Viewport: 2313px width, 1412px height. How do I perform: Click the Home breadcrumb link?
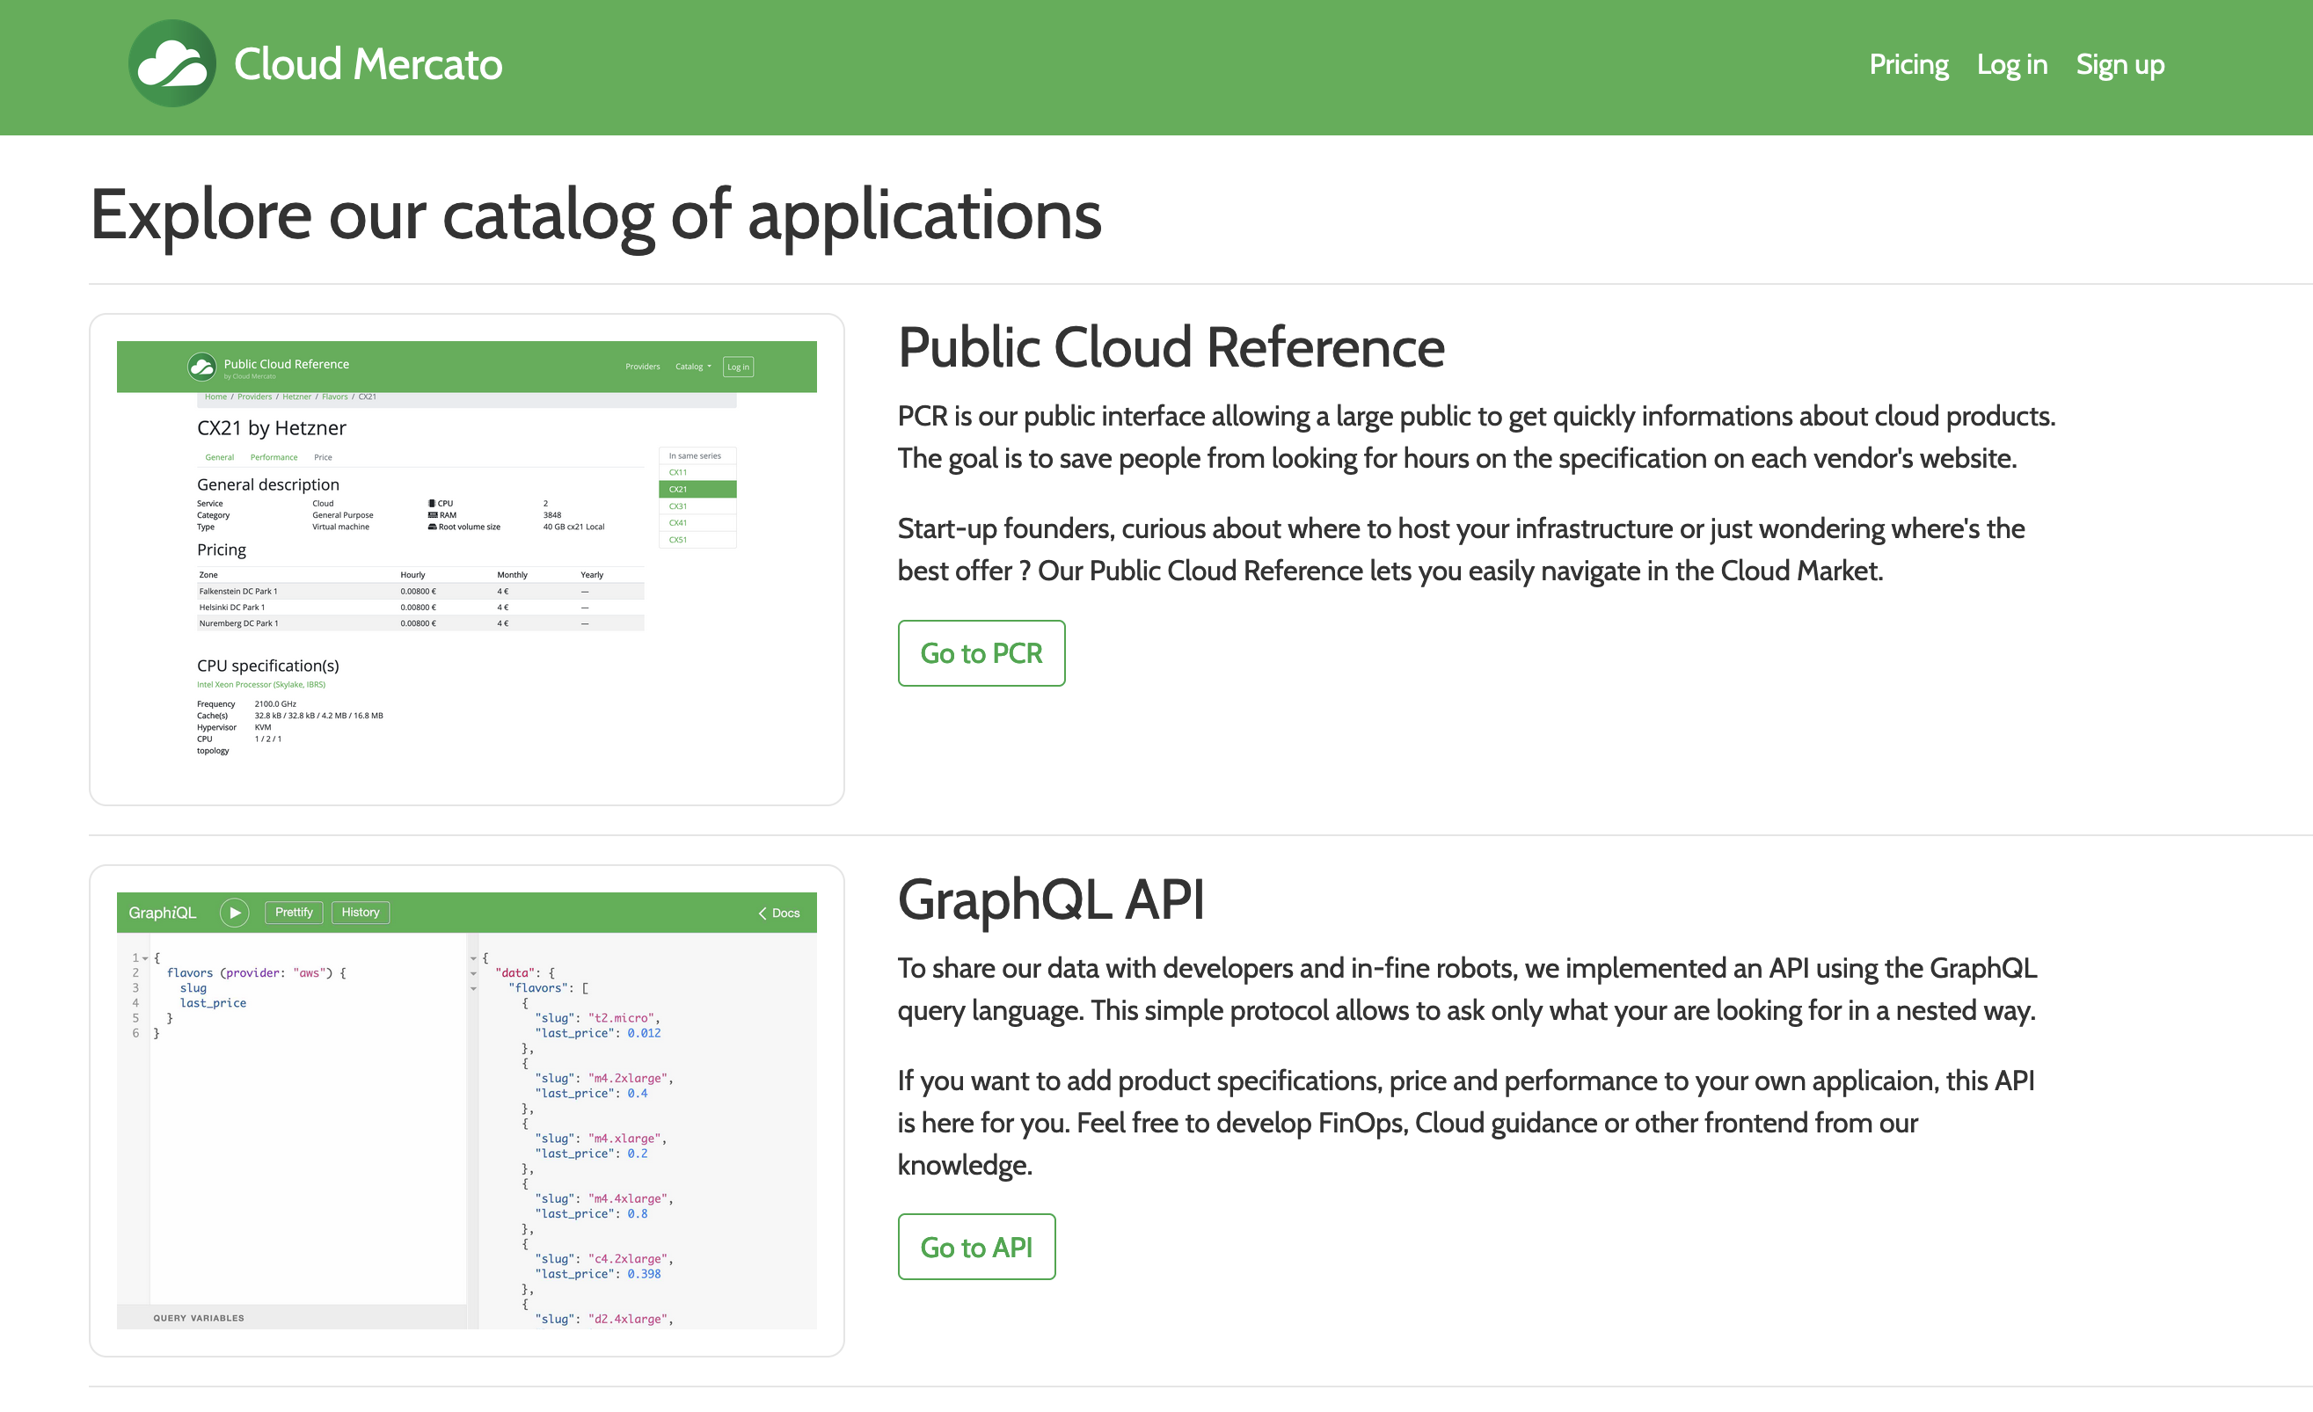click(x=215, y=397)
